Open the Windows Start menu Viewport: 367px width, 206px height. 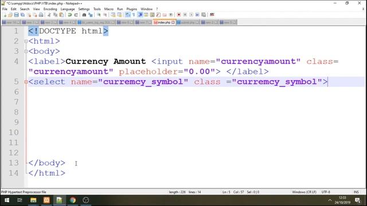pyautogui.click(x=7, y=200)
